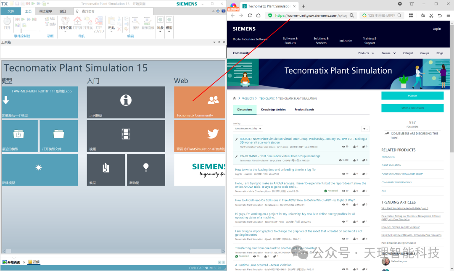The width and height of the screenshot is (454, 271).
Task: Expand the 模型 dropdown in the ribbon
Action: pos(169,32)
